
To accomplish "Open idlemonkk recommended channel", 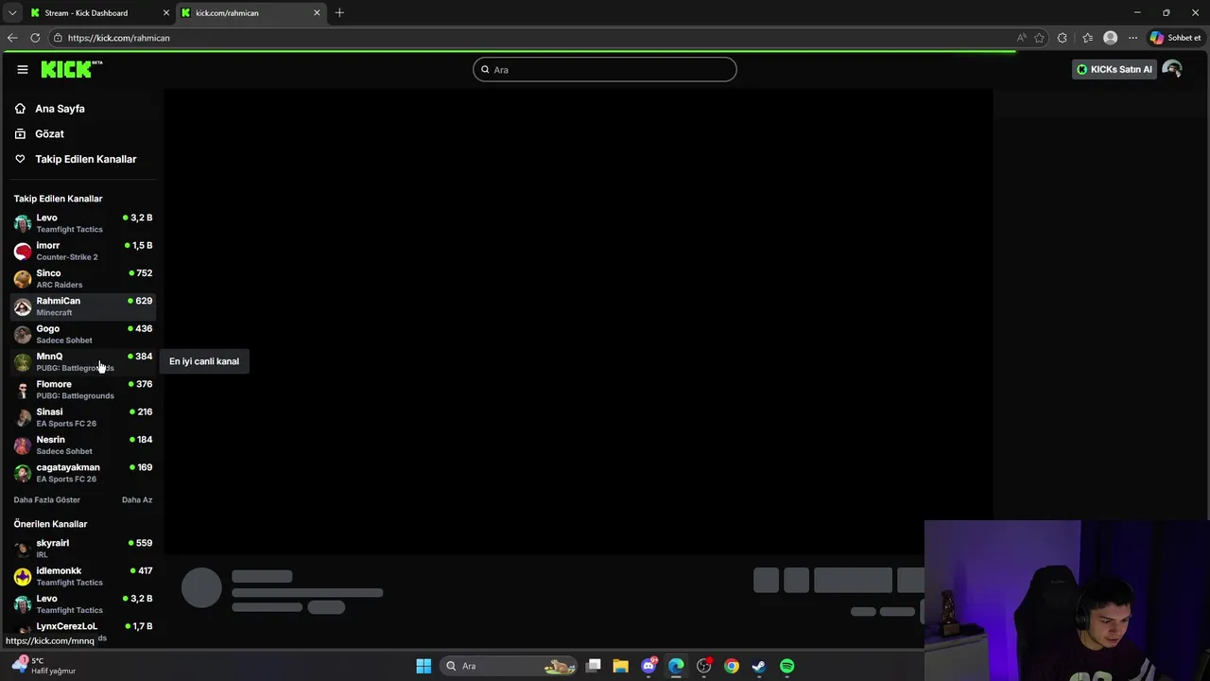I will (83, 576).
